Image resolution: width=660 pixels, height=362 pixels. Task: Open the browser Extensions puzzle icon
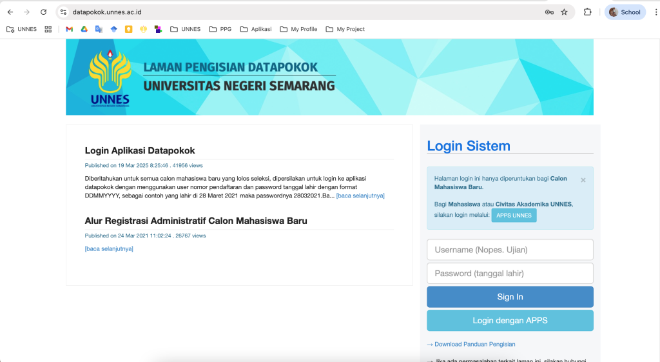coord(587,12)
